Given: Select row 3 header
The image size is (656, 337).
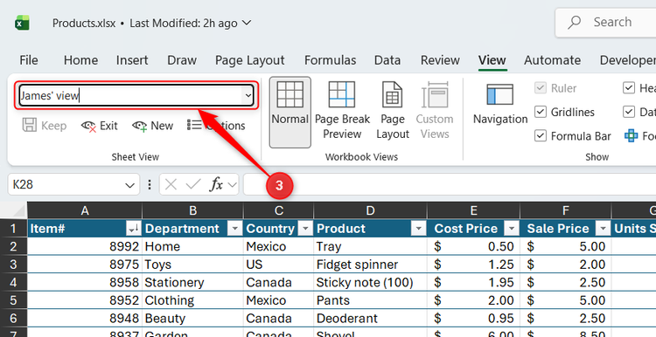Looking at the screenshot, I should (x=13, y=265).
